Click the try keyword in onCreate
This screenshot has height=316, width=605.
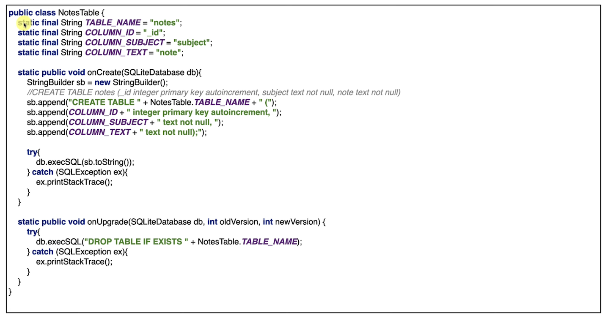pos(31,152)
